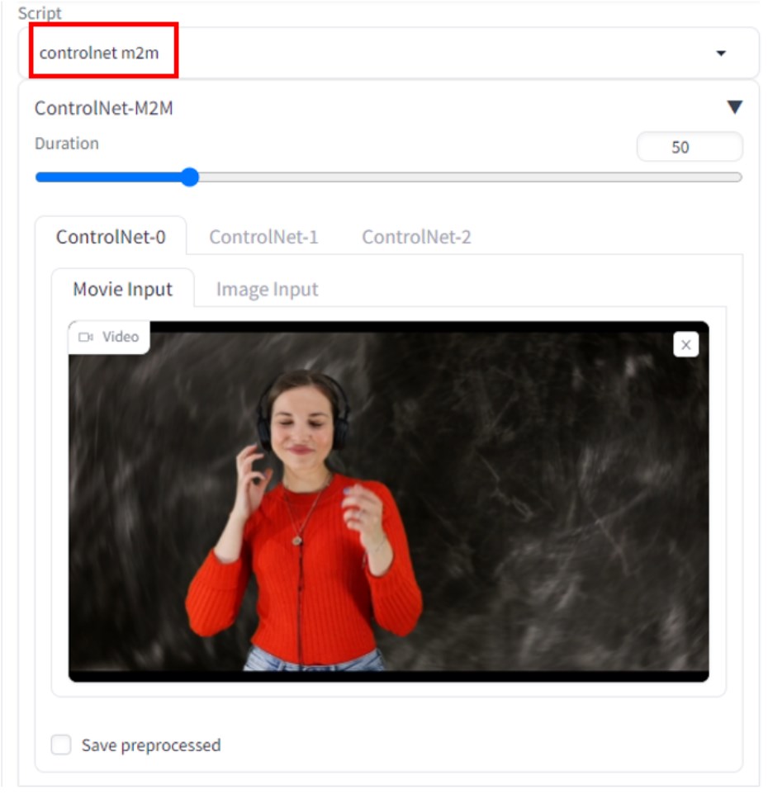
Task: Collapse the ControlNet-M2M panel with the triangle
Action: pyautogui.click(x=734, y=106)
